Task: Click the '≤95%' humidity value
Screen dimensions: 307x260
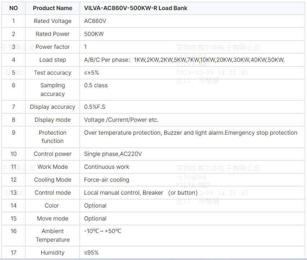Action: coord(91,253)
